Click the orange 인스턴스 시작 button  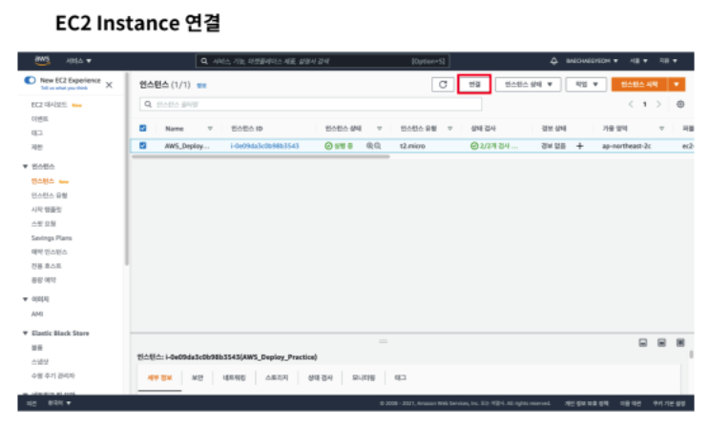click(639, 85)
